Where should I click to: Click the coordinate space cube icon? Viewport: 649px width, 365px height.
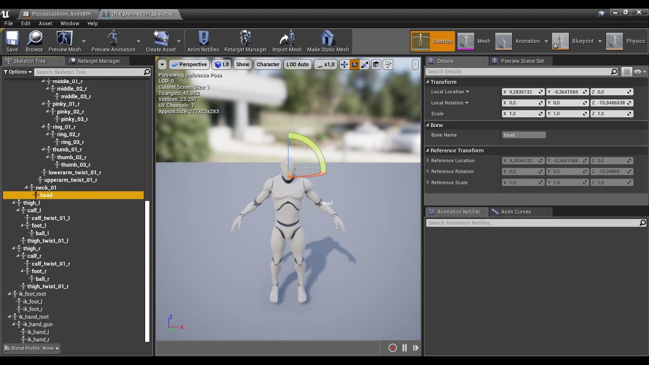376,64
